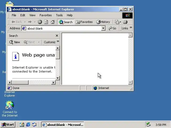Click the 'Done' status bar text
Screen dimensions: 171x128
tap(16, 88)
